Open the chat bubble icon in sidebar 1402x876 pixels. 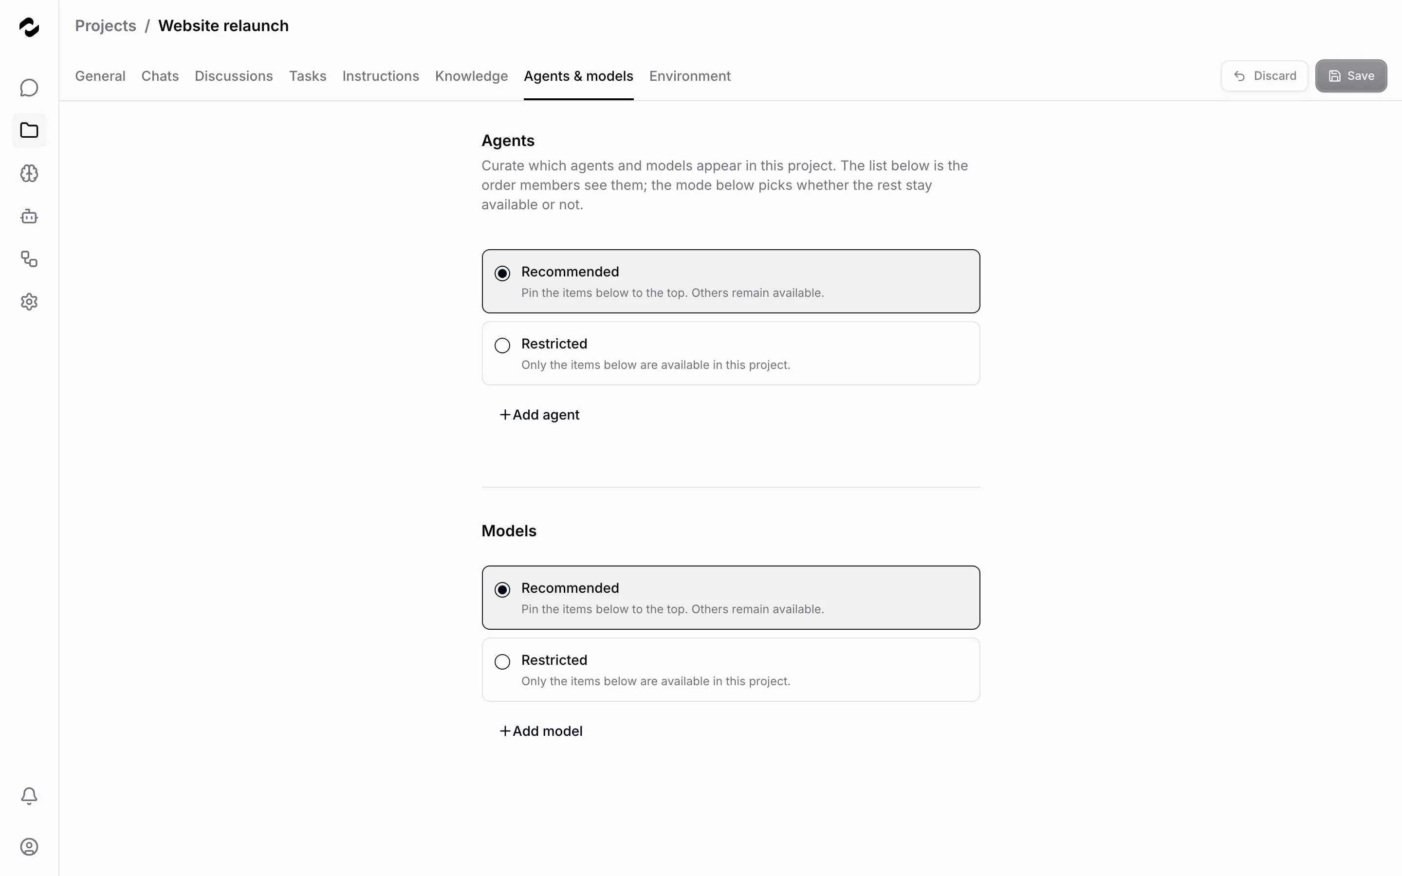click(x=29, y=88)
